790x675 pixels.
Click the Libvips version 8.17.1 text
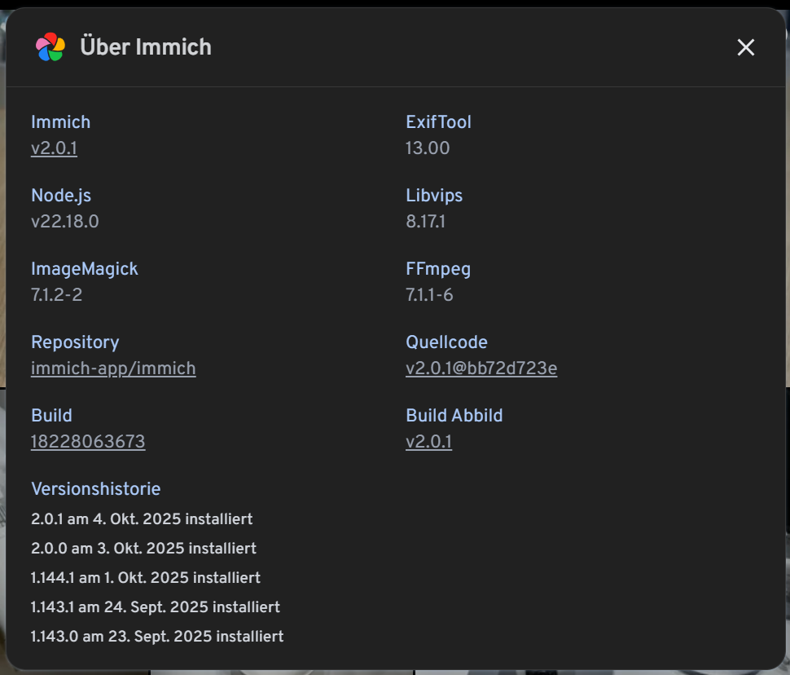(x=425, y=222)
